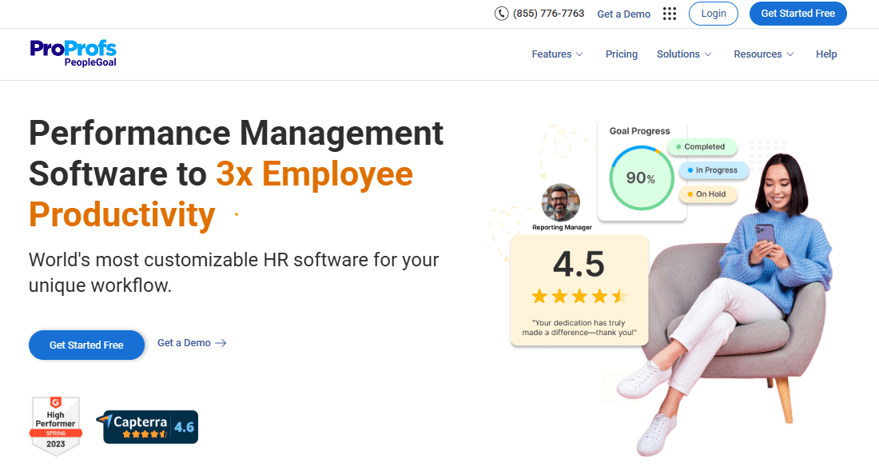Screen dimensions: 879x475
Task: Open the Help menu item
Action: (x=826, y=54)
